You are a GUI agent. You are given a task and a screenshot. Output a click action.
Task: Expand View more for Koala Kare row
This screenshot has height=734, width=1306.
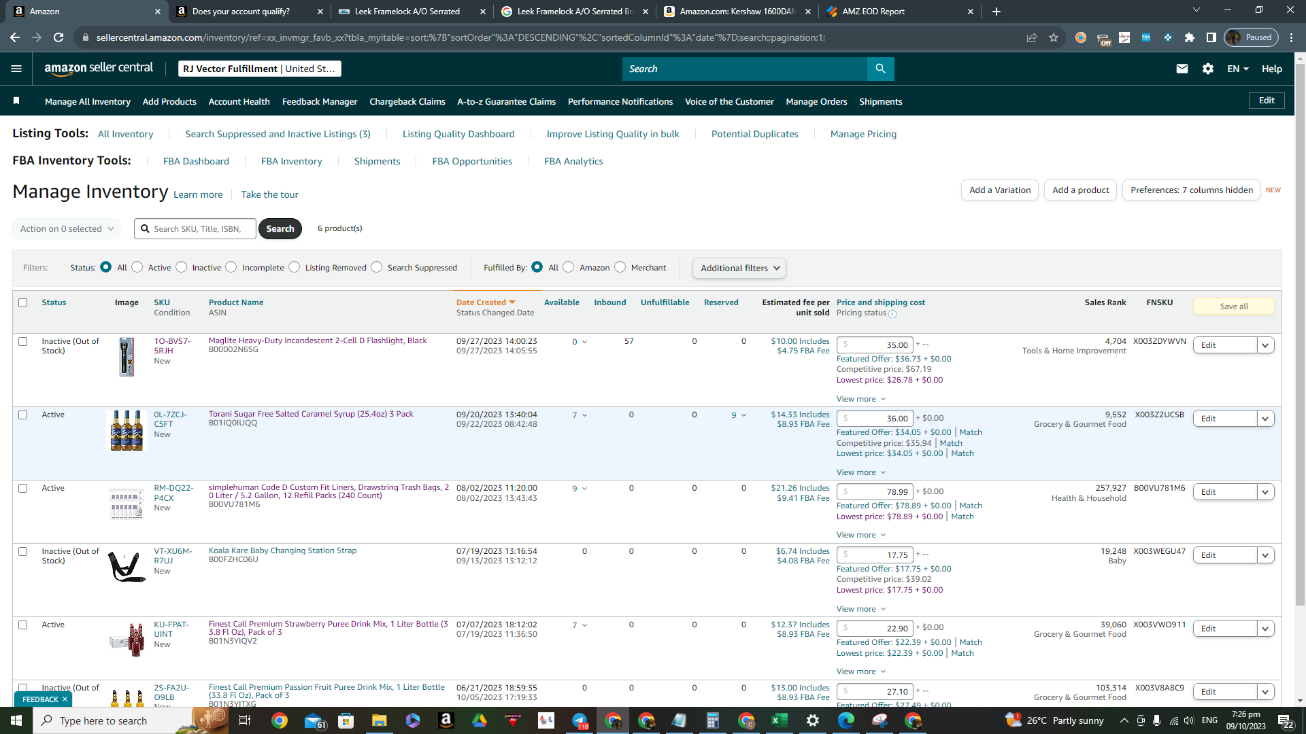coord(861,609)
